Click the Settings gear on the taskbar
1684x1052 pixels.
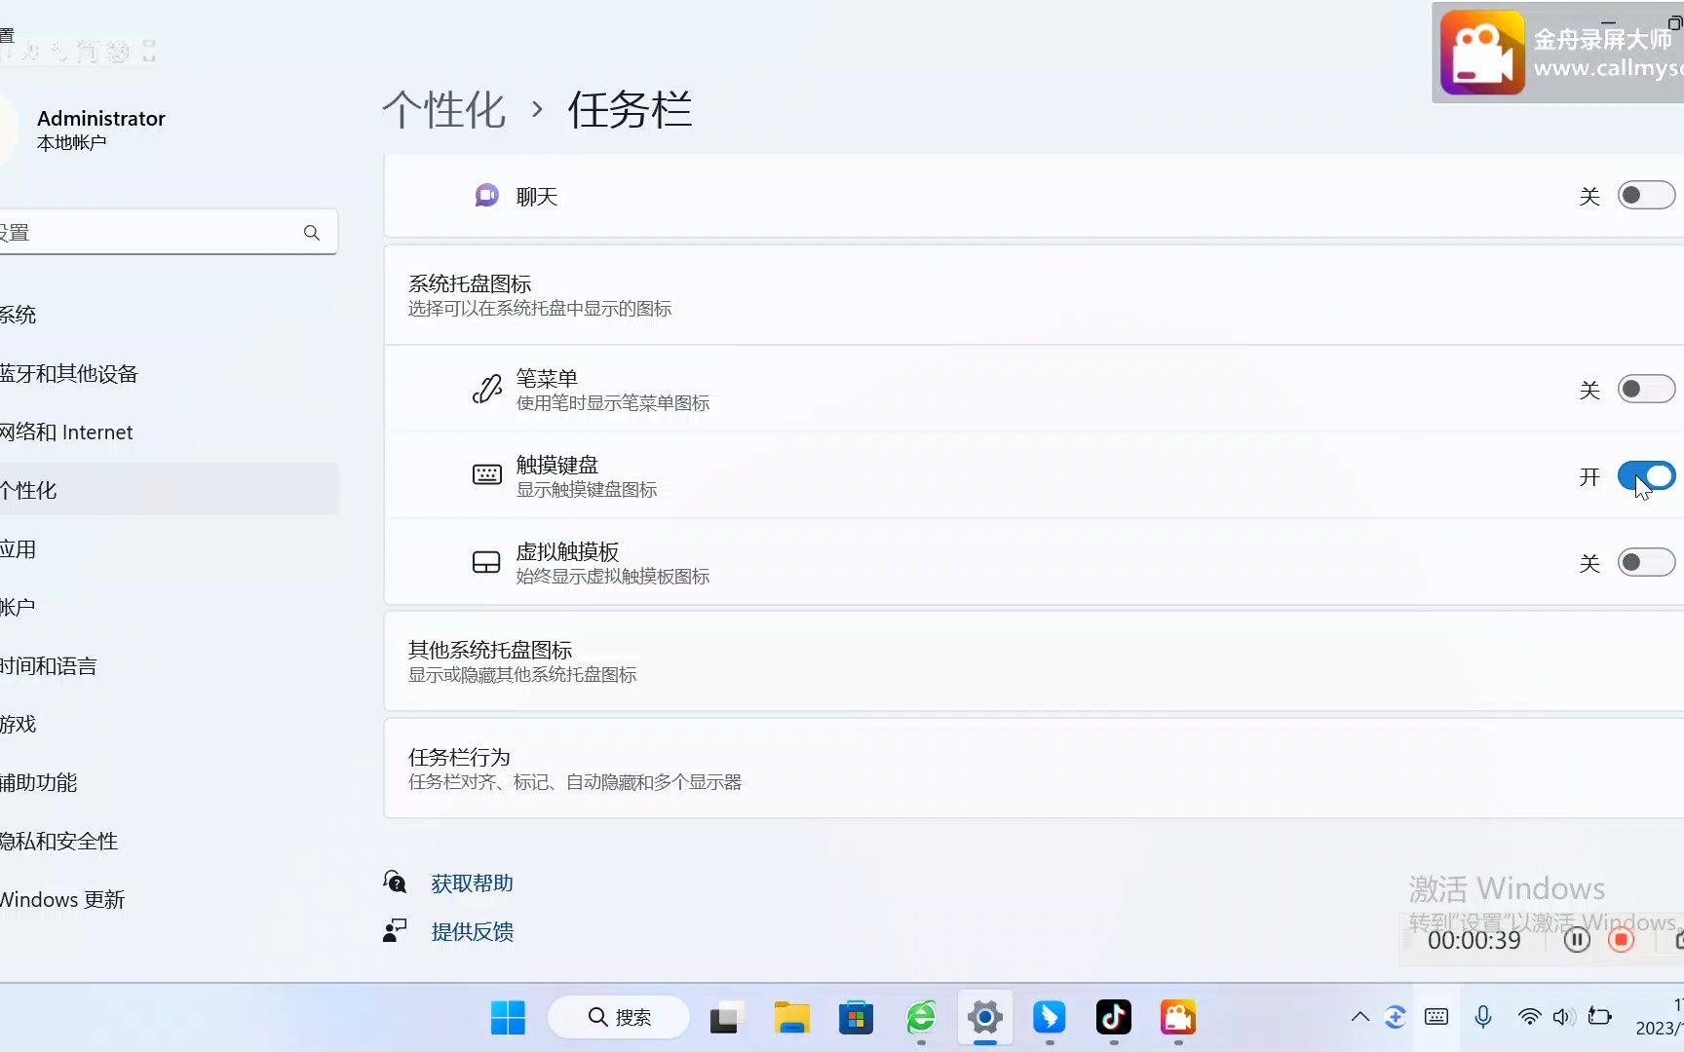click(x=984, y=1017)
